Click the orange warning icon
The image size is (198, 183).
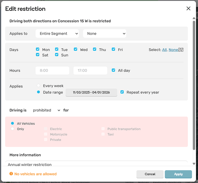tap(11, 174)
